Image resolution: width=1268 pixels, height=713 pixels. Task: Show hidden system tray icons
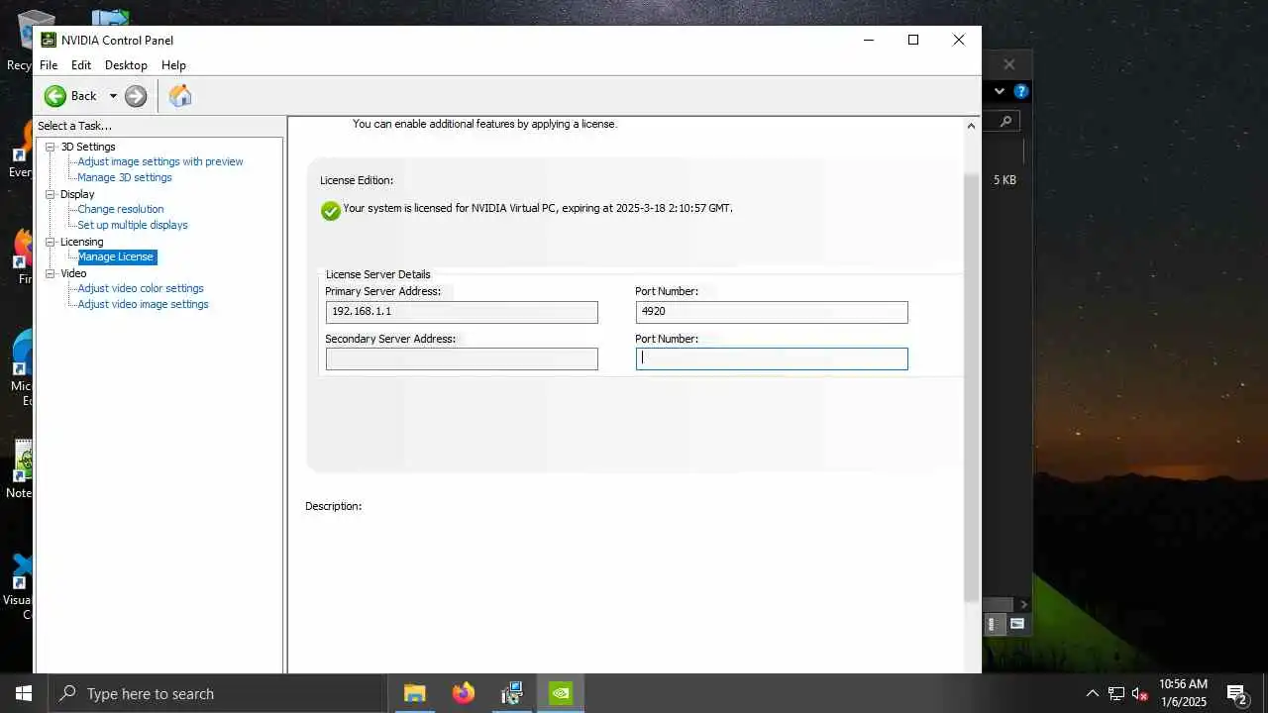click(1093, 693)
